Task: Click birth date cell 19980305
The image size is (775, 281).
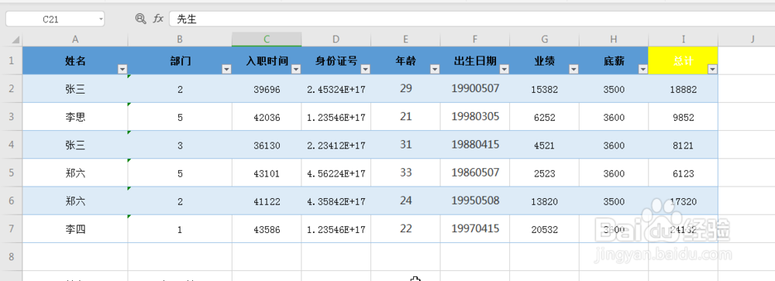Action: 475,117
